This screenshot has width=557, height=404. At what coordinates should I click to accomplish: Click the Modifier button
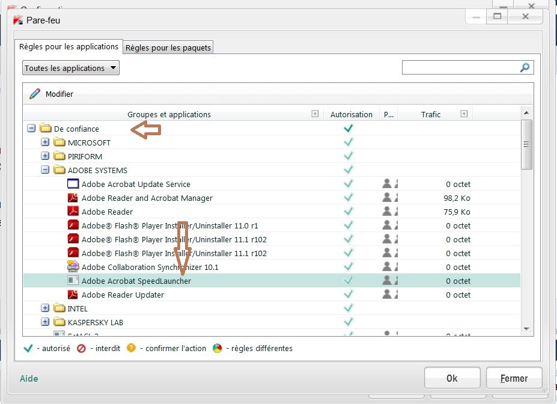click(52, 94)
